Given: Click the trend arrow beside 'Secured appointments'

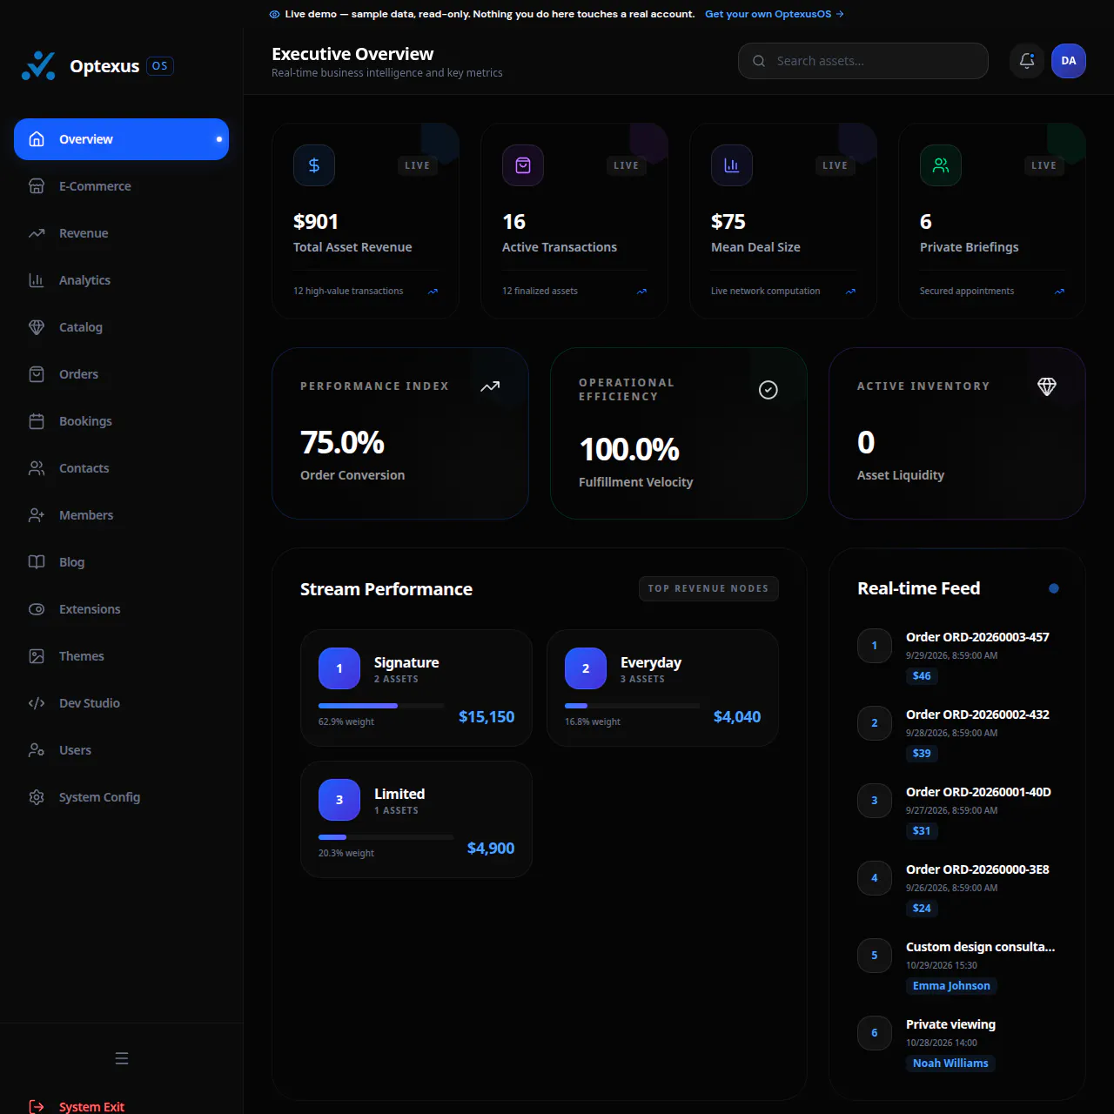Looking at the screenshot, I should click(x=1059, y=292).
